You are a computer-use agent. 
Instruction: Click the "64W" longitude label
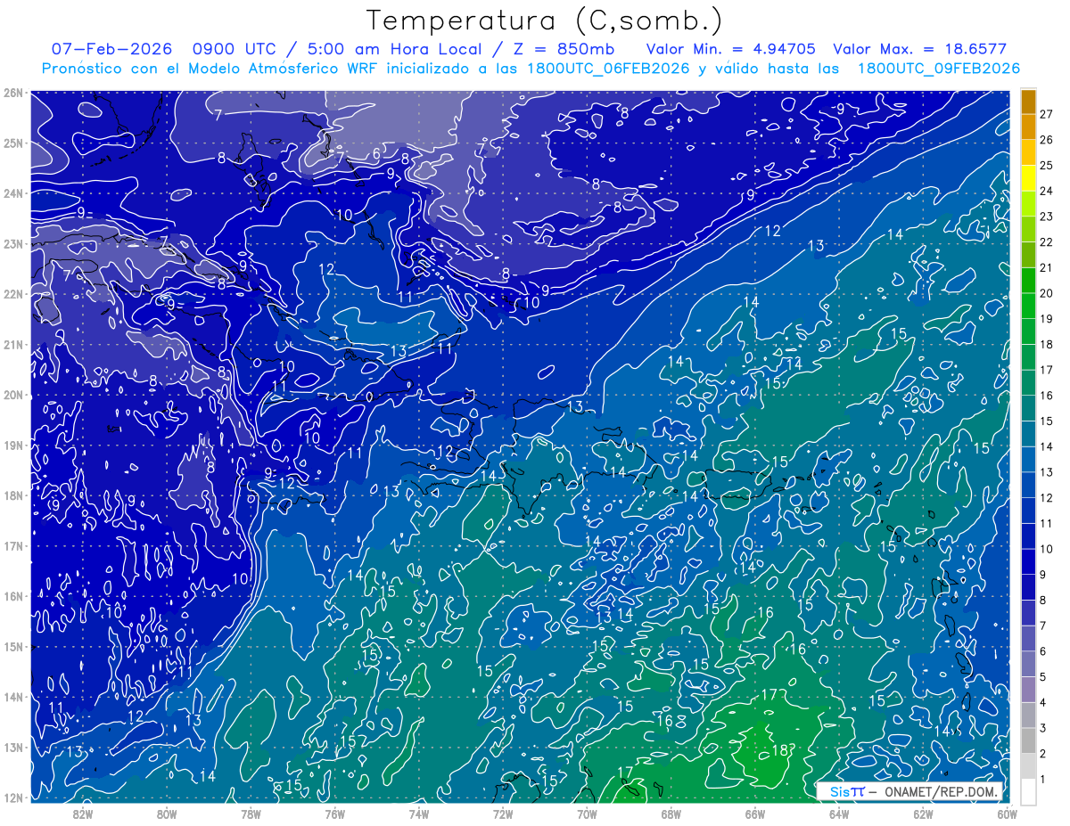(838, 814)
